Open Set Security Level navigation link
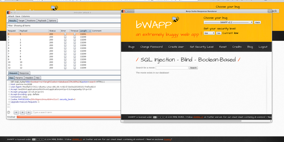The height and width of the screenshot is (142, 284). [202, 47]
